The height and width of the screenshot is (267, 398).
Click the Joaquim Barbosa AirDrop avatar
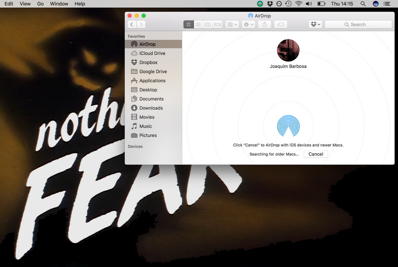tap(288, 50)
